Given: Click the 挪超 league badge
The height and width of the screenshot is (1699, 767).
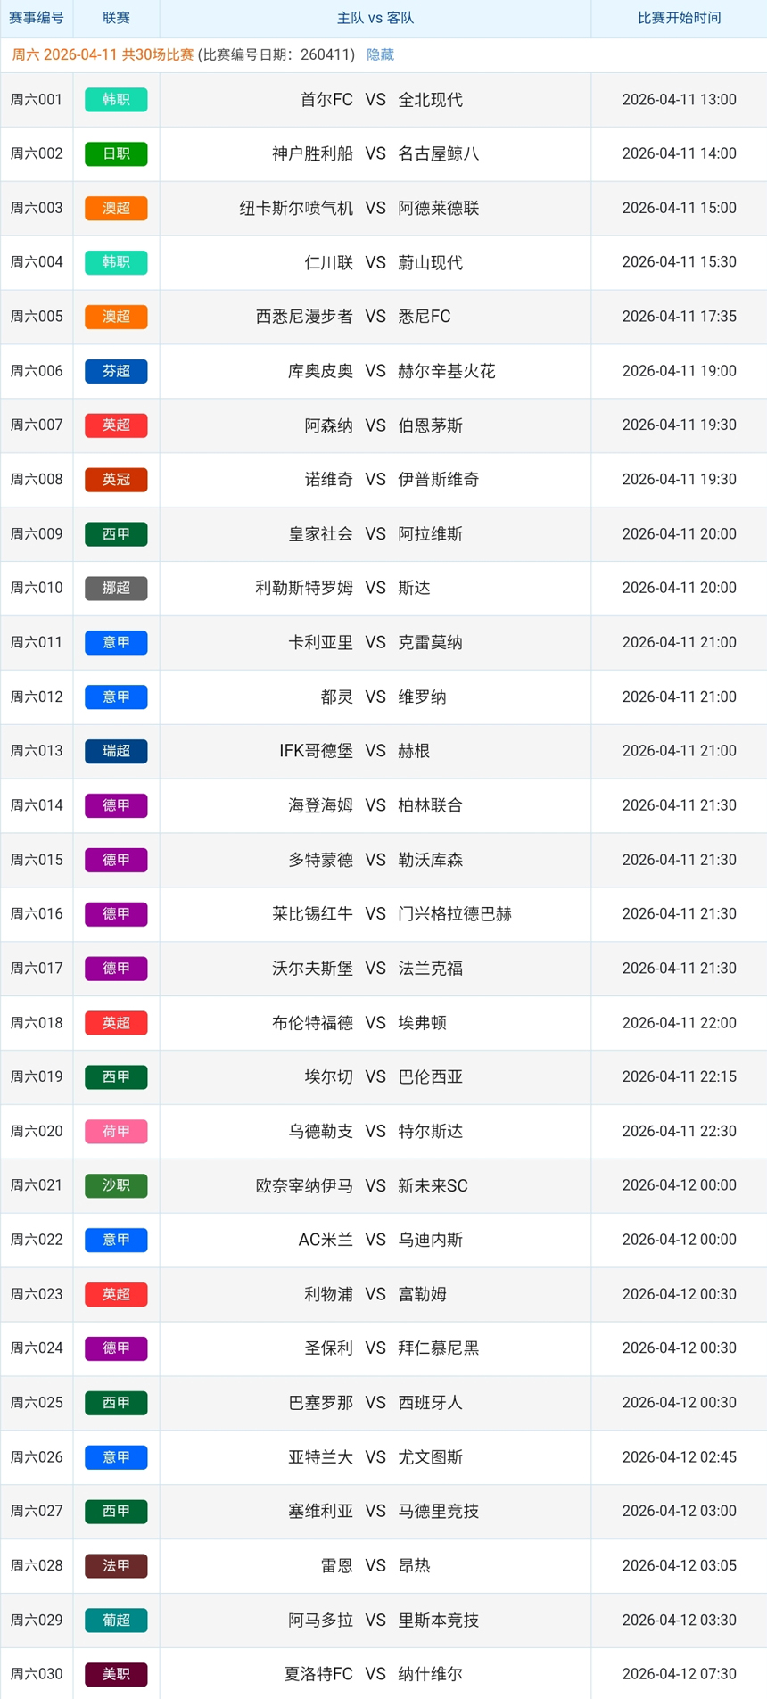Looking at the screenshot, I should [x=116, y=588].
